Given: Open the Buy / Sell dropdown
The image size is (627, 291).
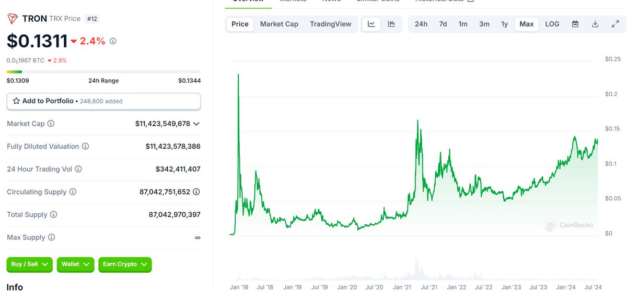Looking at the screenshot, I should [30, 264].
